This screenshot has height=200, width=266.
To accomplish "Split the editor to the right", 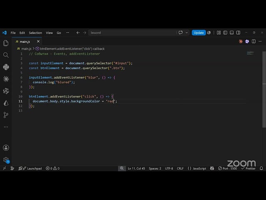I will click(x=254, y=41).
